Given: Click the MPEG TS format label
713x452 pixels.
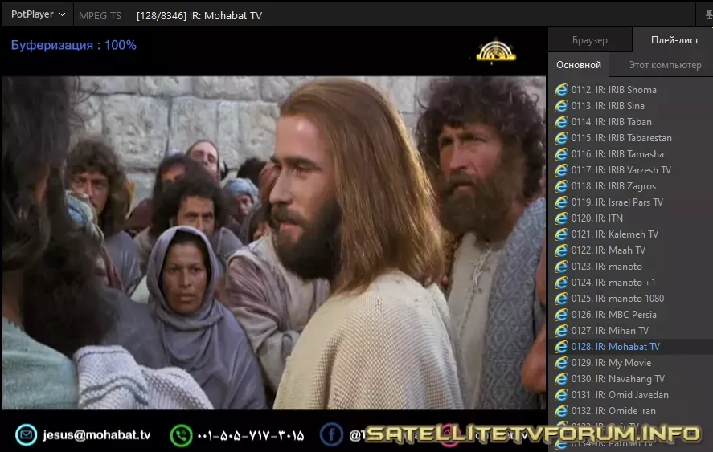Looking at the screenshot, I should tap(100, 15).
